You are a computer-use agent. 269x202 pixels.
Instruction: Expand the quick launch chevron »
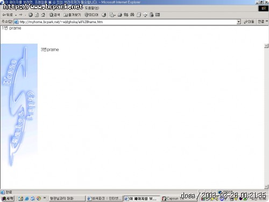[45, 198]
